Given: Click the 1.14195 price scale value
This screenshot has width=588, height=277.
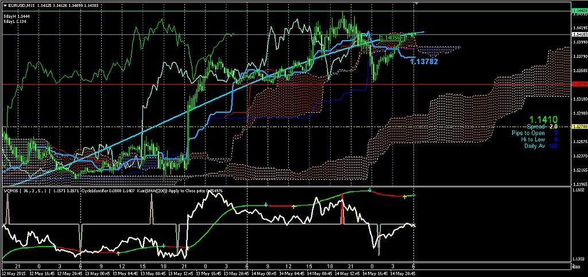Looking at the screenshot, I should coord(580,27).
